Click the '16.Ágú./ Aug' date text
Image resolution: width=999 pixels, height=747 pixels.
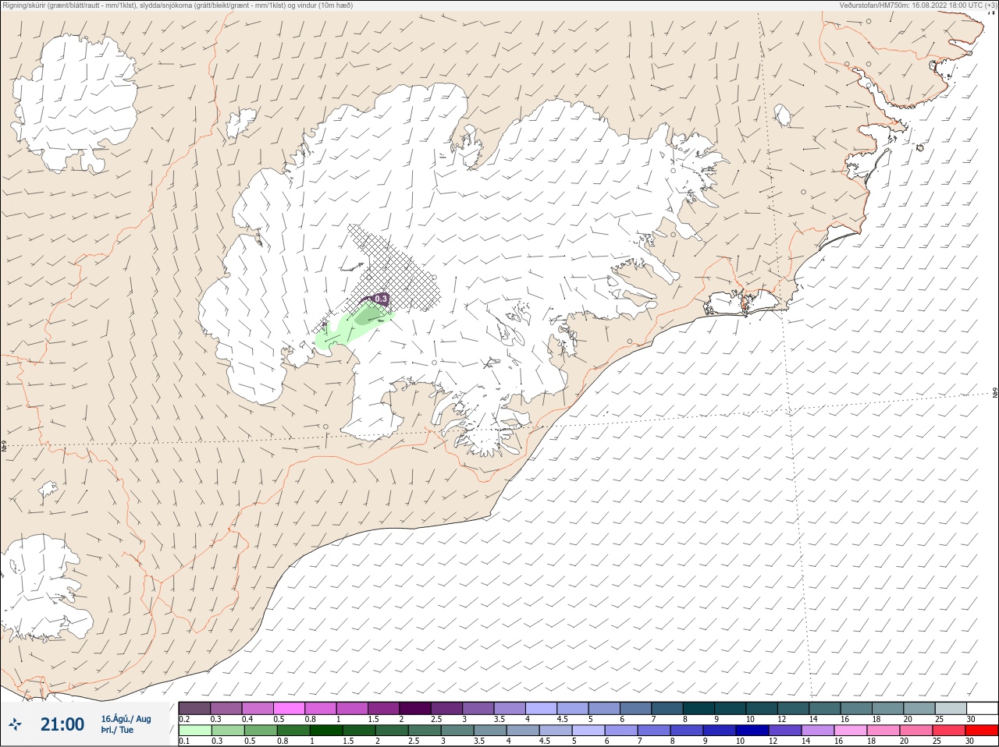126,719
